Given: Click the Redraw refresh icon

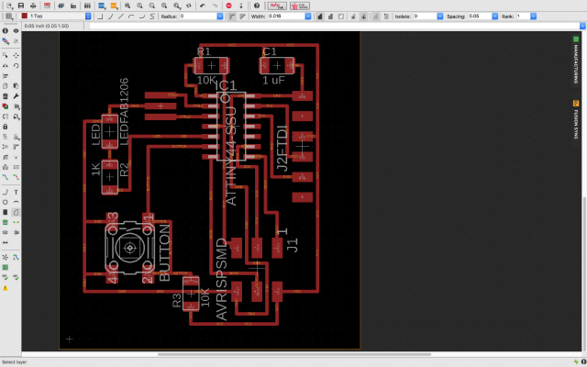Looking at the screenshot, I should [189, 6].
